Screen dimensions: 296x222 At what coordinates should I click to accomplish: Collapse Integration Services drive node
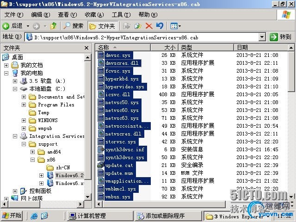point(15,136)
